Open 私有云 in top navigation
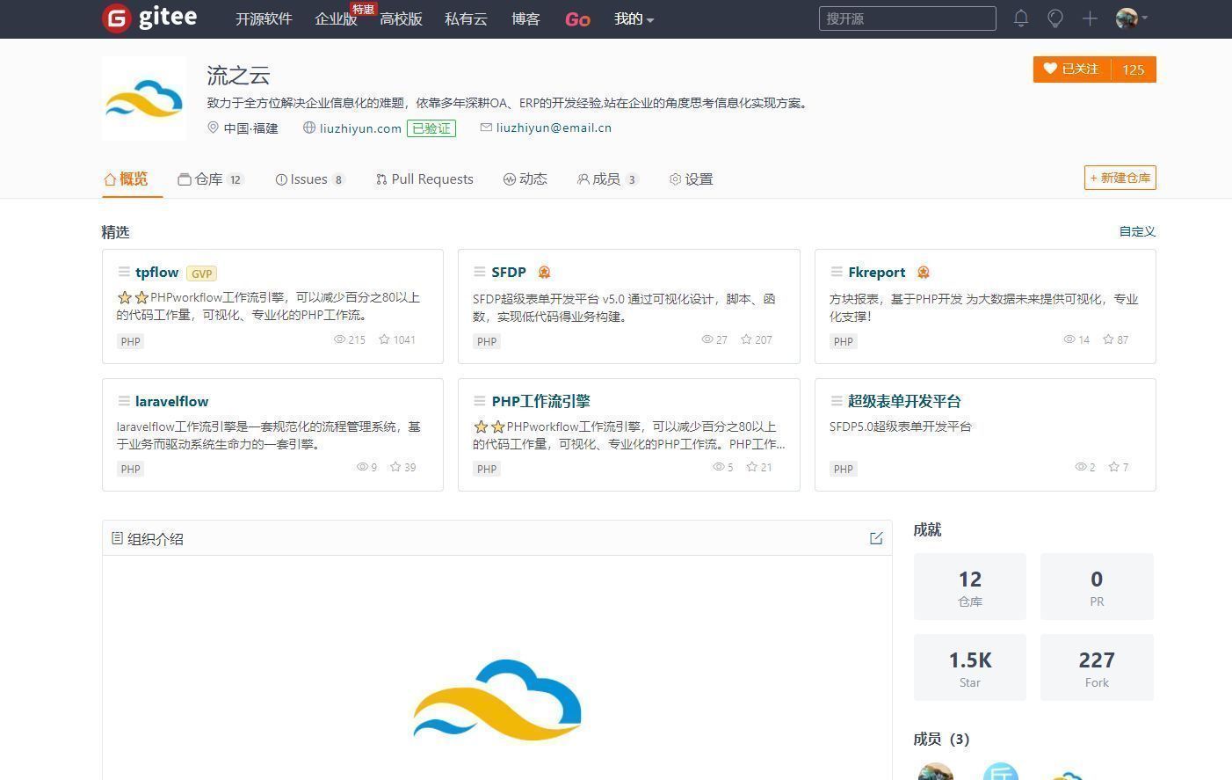 pos(466,18)
